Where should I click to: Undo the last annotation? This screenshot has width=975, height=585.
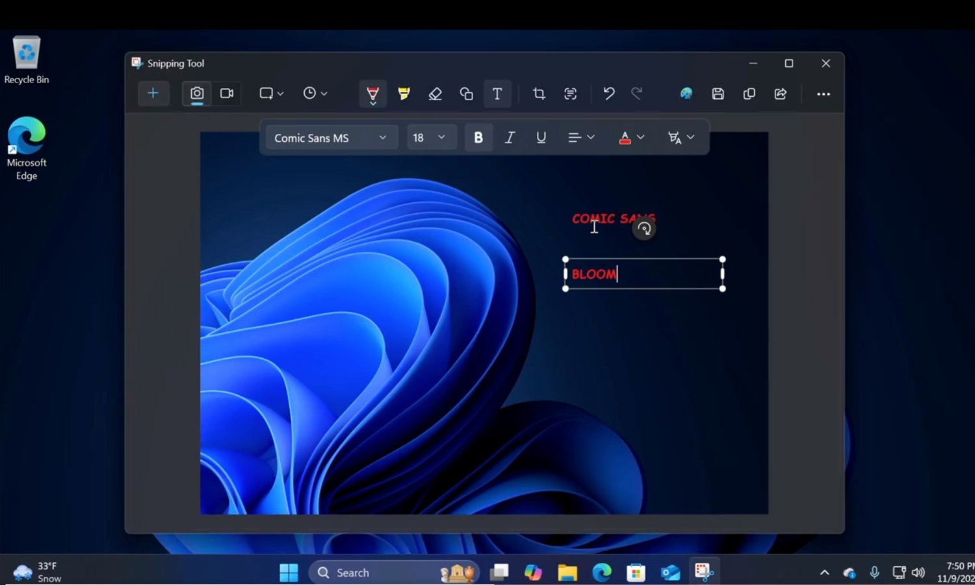pos(608,94)
